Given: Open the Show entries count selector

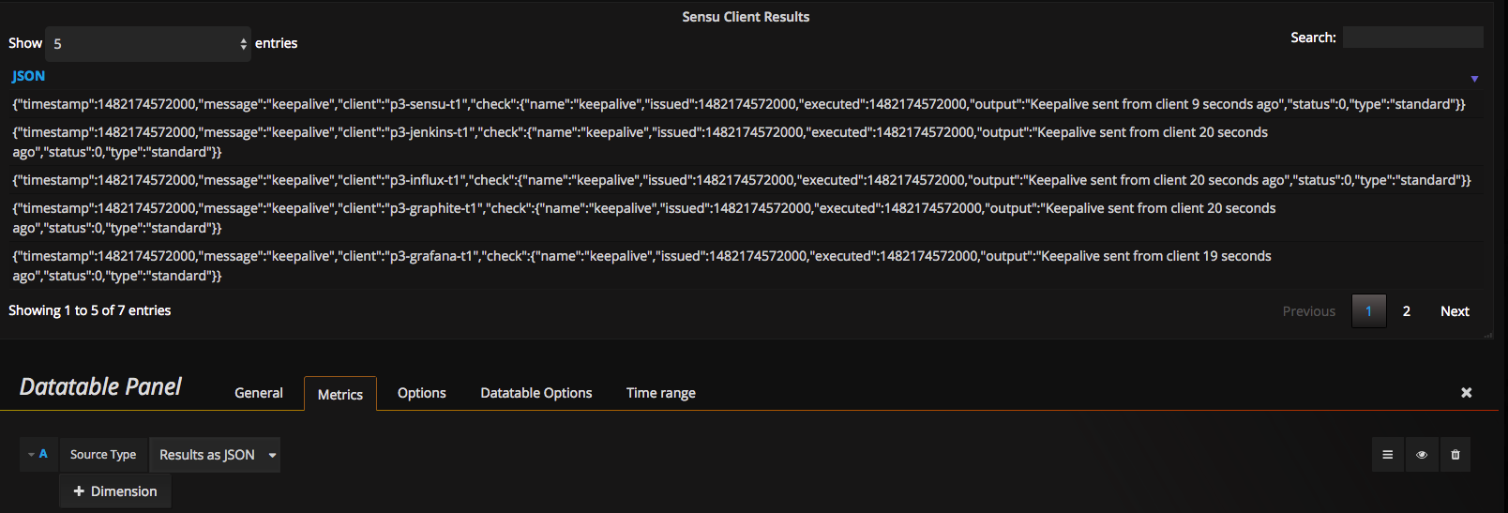Looking at the screenshot, I should [x=148, y=43].
